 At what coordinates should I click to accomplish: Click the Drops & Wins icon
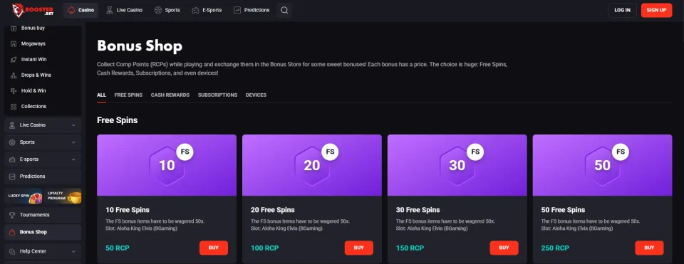14,75
